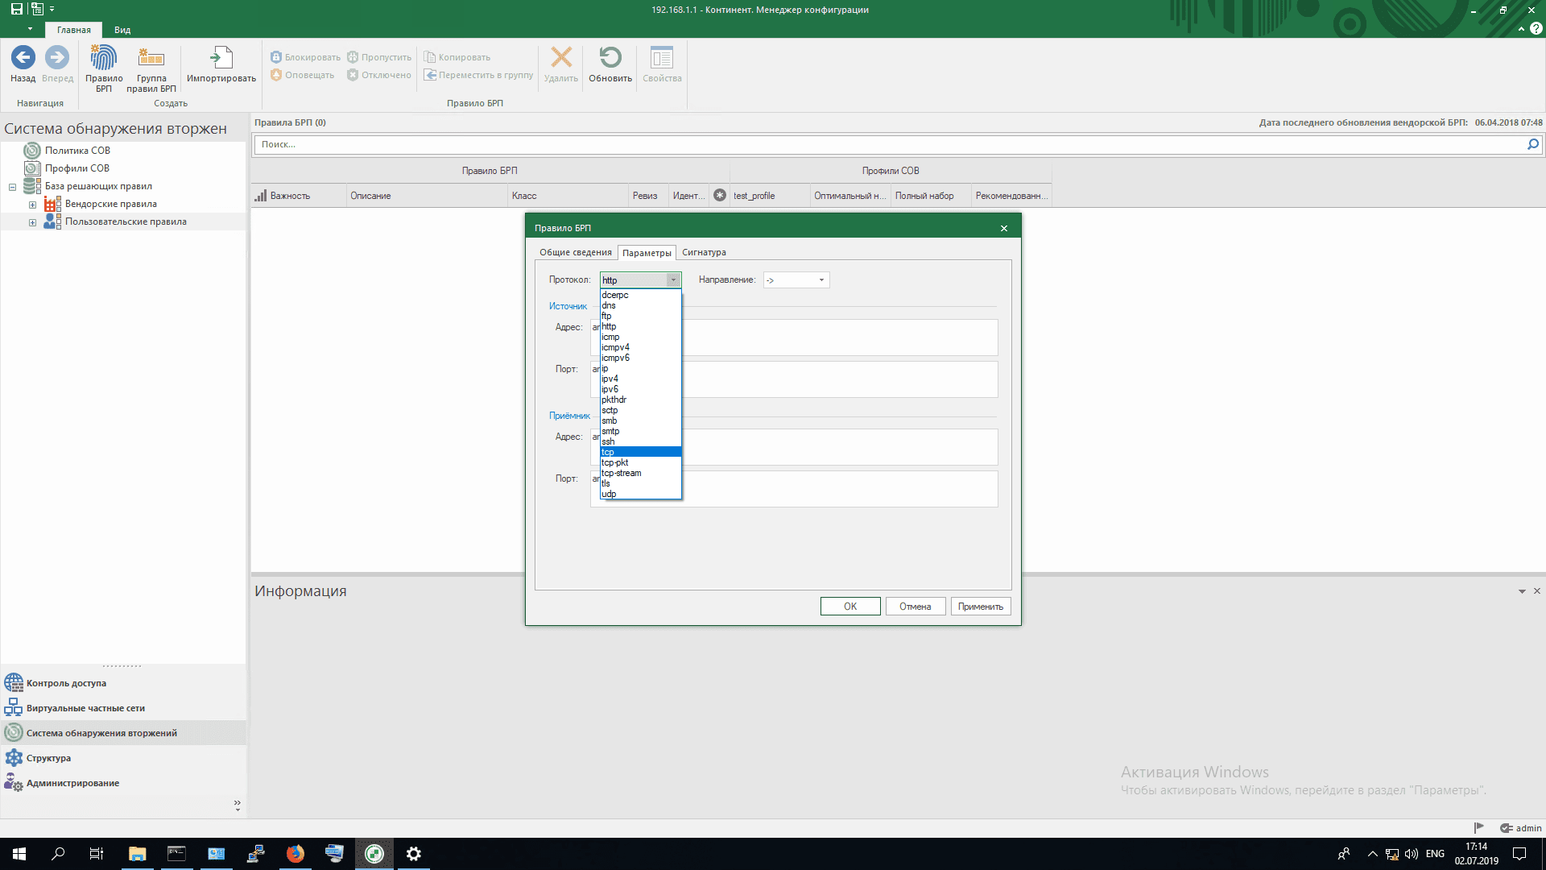Open the Направление dropdown
1546x870 pixels.
(821, 280)
